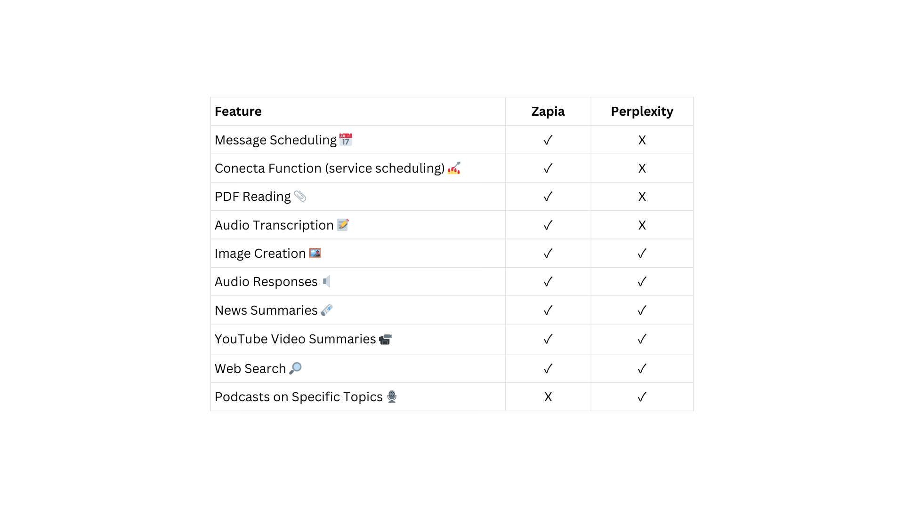Image resolution: width=904 pixels, height=508 pixels.
Task: Click Perplexity's X in the PDF Reading row
Action: (x=642, y=197)
